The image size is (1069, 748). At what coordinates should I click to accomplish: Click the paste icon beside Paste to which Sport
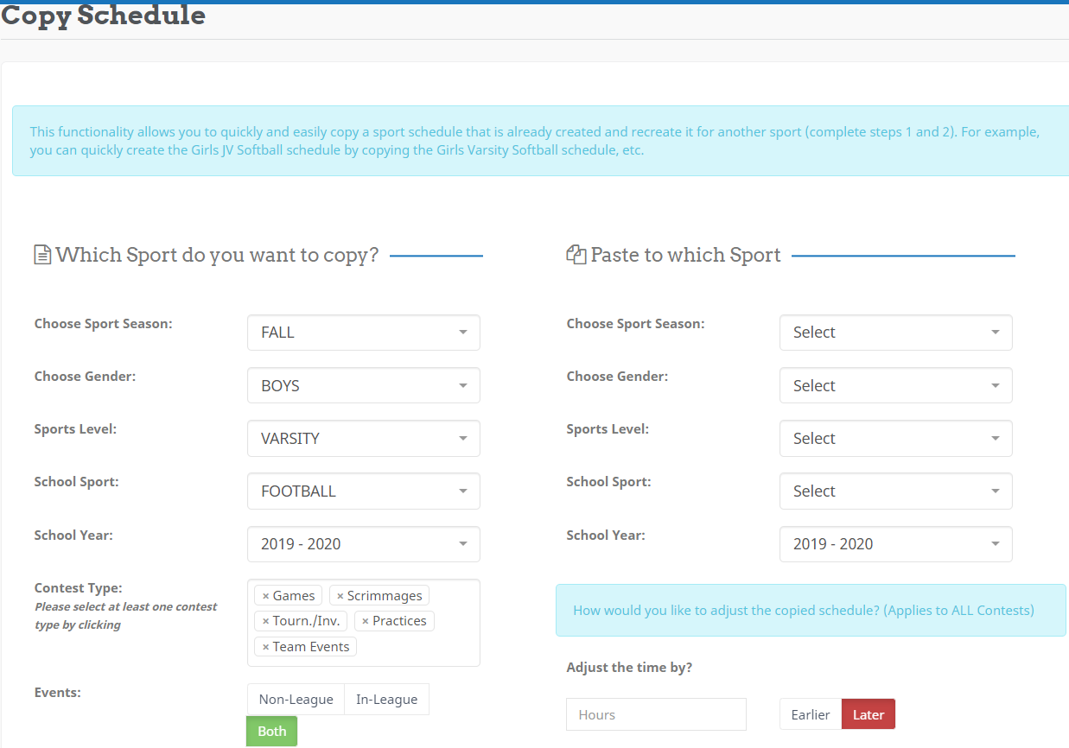576,255
